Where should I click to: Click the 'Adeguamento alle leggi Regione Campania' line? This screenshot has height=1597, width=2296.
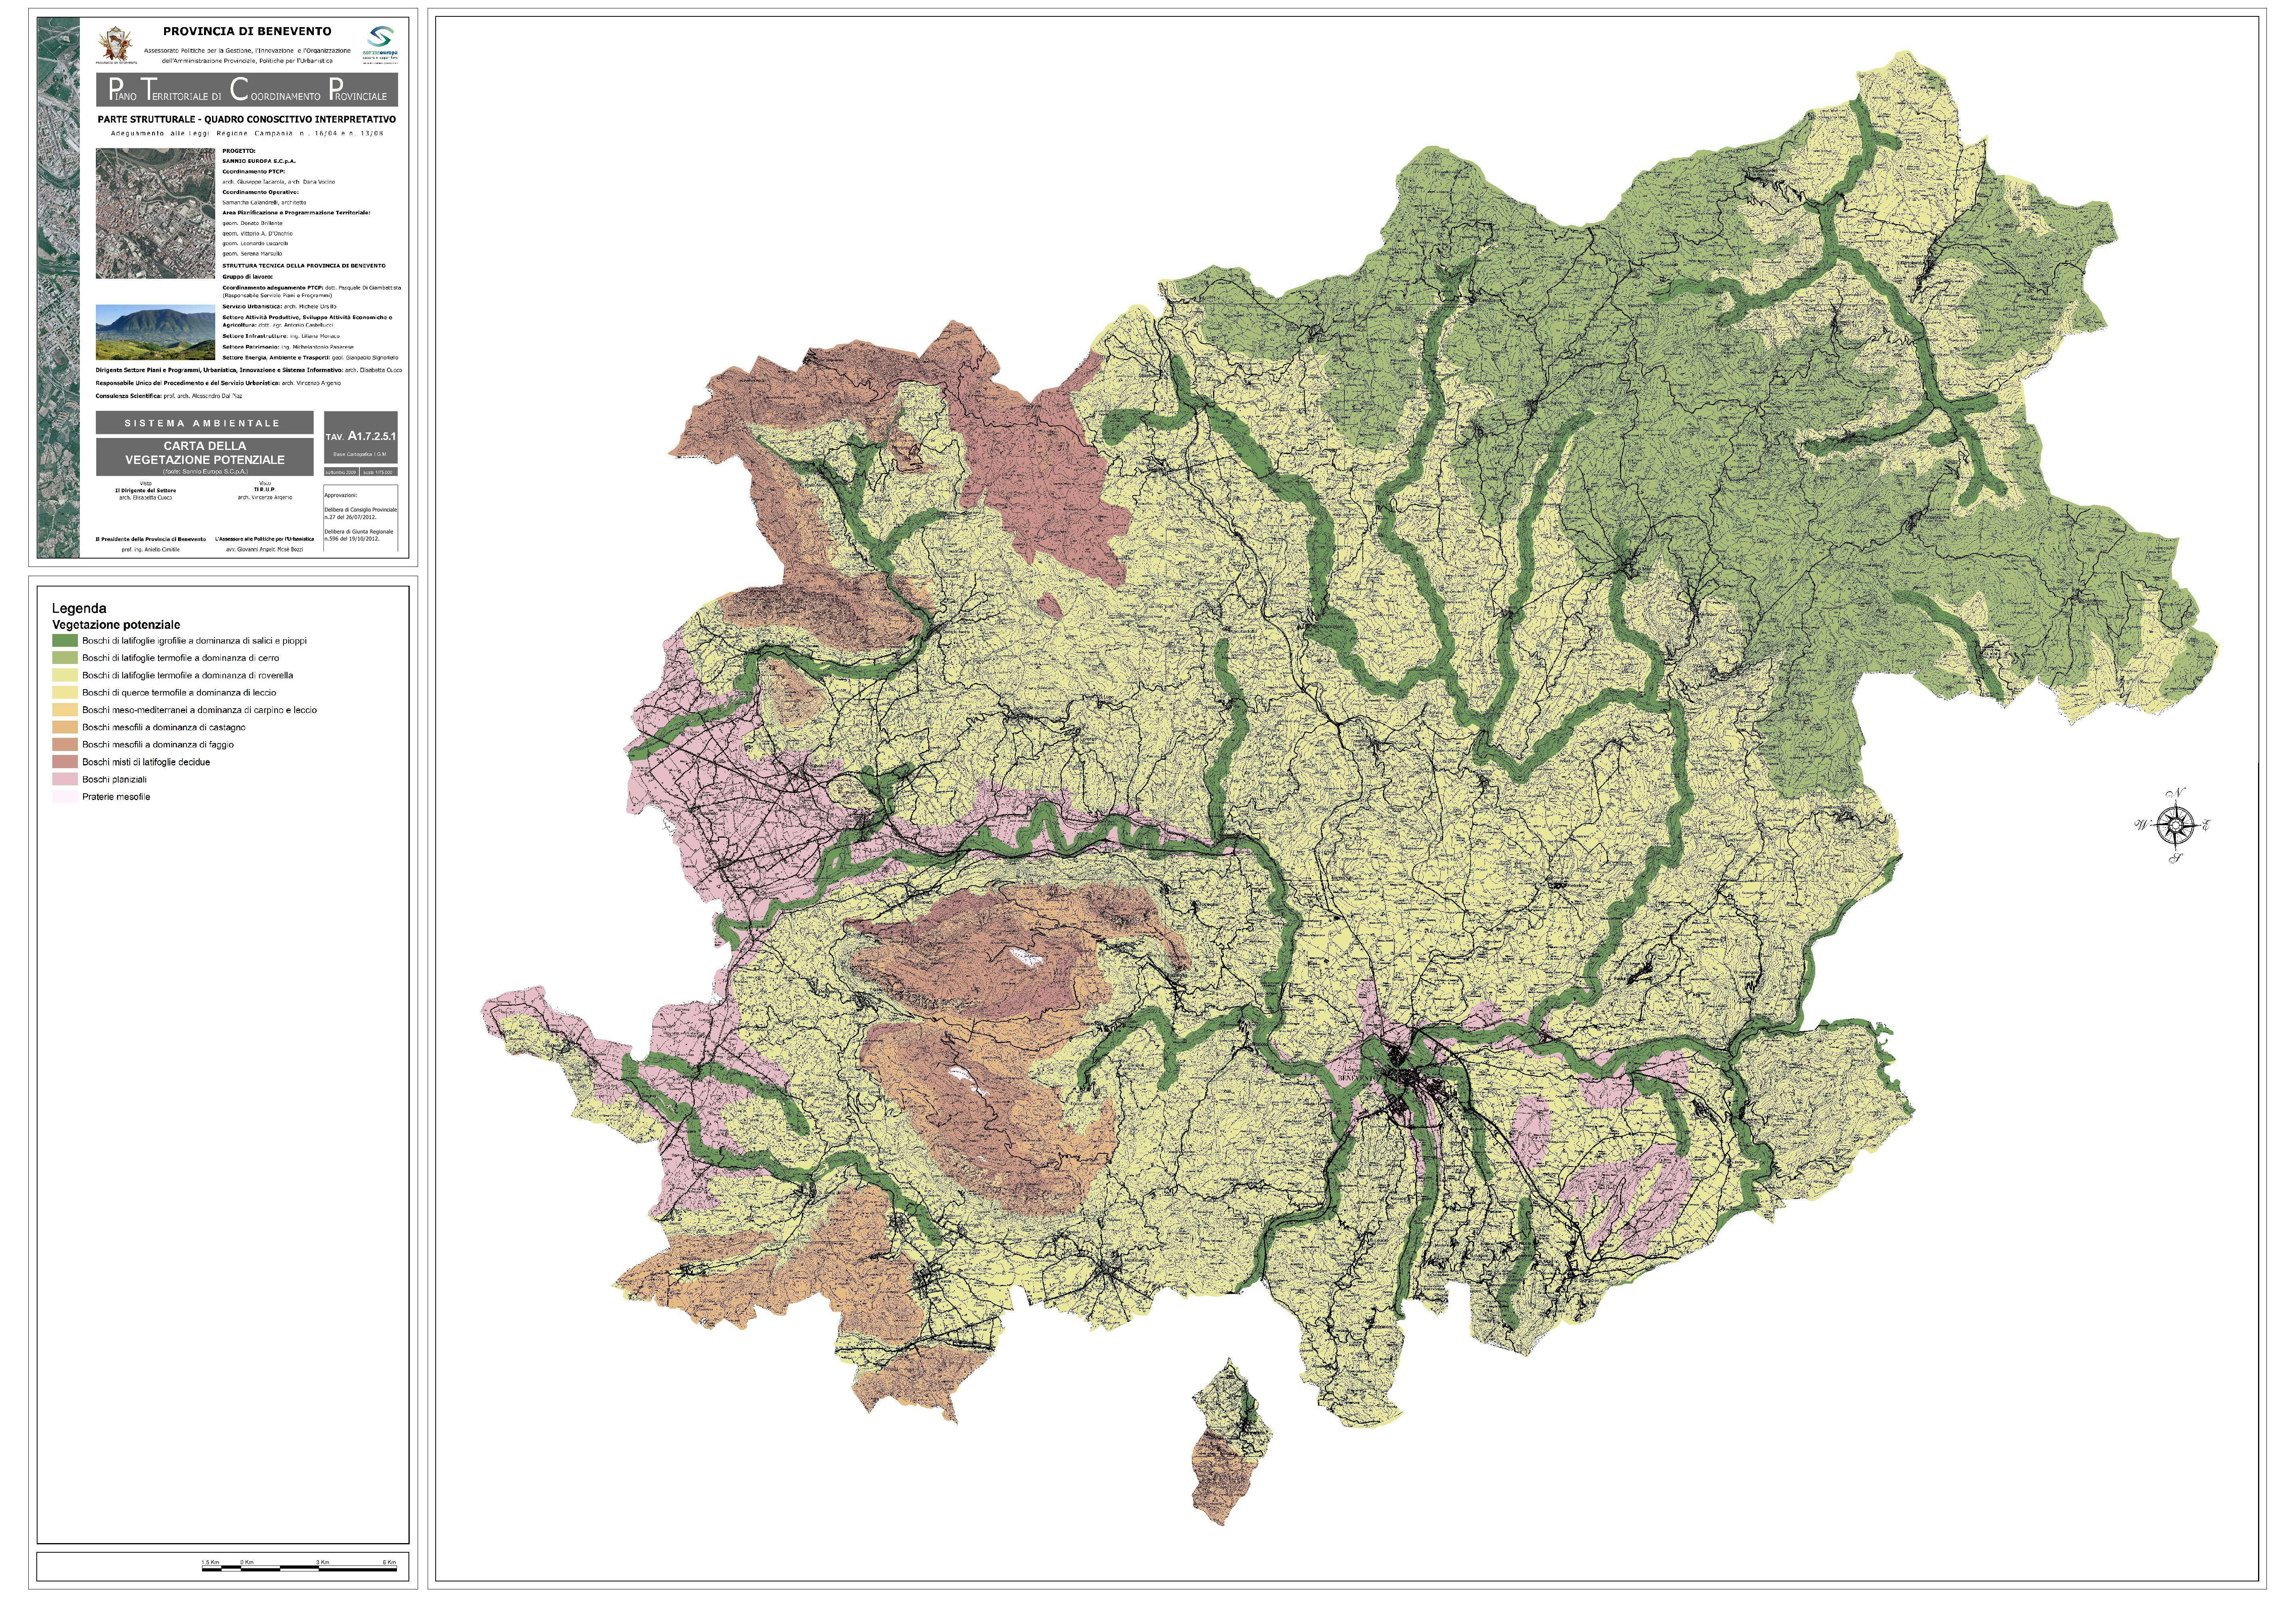tap(247, 133)
